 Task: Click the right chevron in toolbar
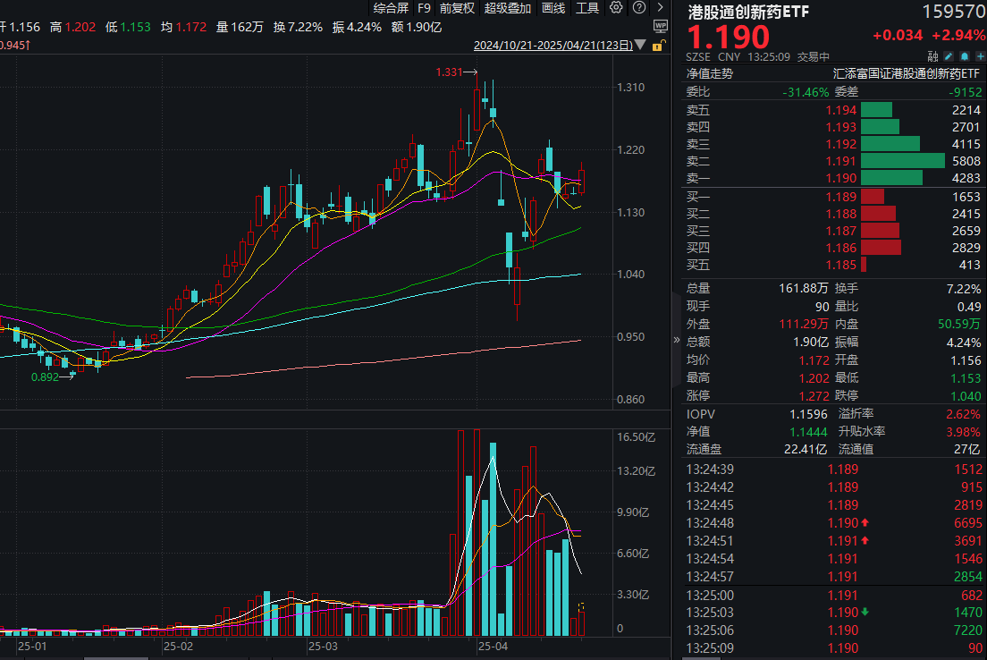click(x=660, y=8)
